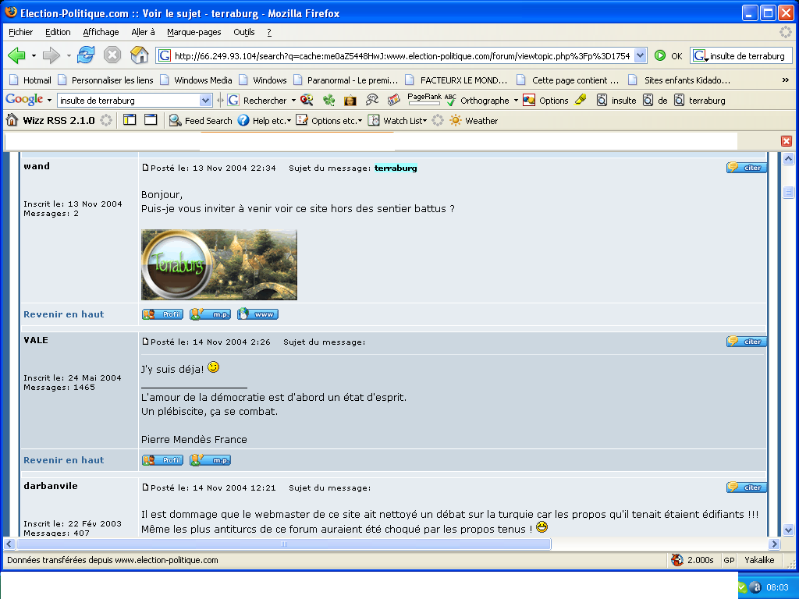
Task: View wand's Profil button
Action: pos(162,314)
